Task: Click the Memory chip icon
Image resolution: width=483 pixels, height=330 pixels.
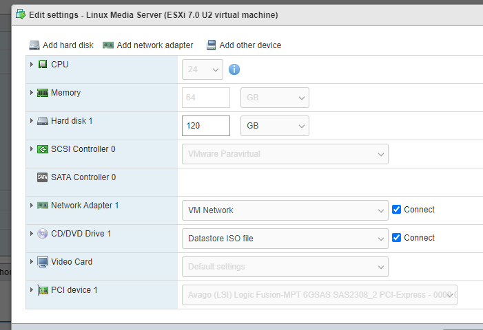Action: tap(43, 93)
